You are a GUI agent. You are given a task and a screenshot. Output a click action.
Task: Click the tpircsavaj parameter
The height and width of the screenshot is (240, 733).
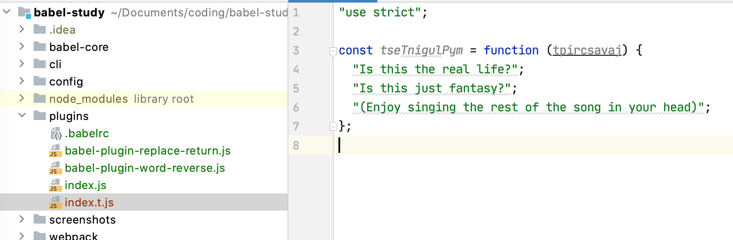click(587, 51)
